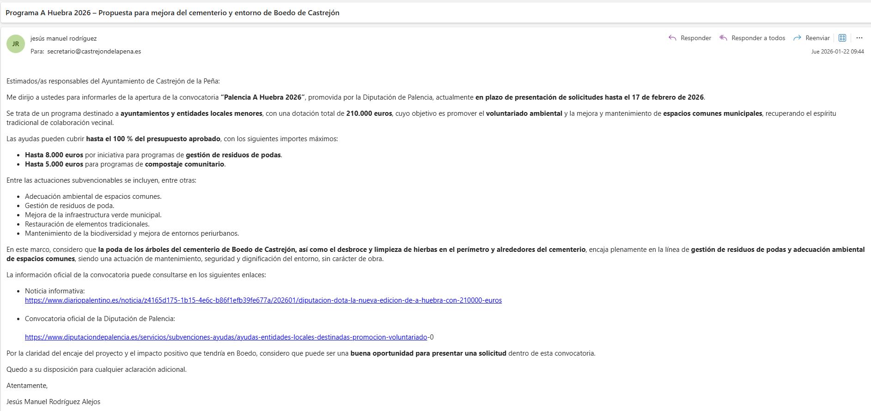
Task: Open the Apps grid icon in message toolbar
Action: pos(842,38)
